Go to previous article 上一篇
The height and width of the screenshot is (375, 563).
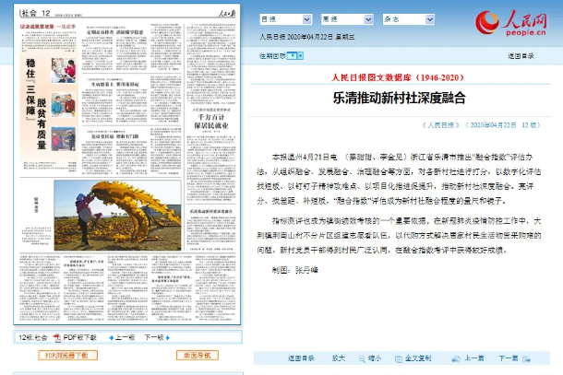coord(474,358)
